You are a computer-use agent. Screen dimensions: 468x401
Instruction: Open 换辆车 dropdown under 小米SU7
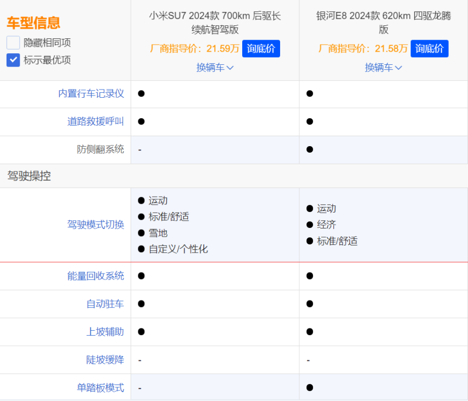[215, 68]
